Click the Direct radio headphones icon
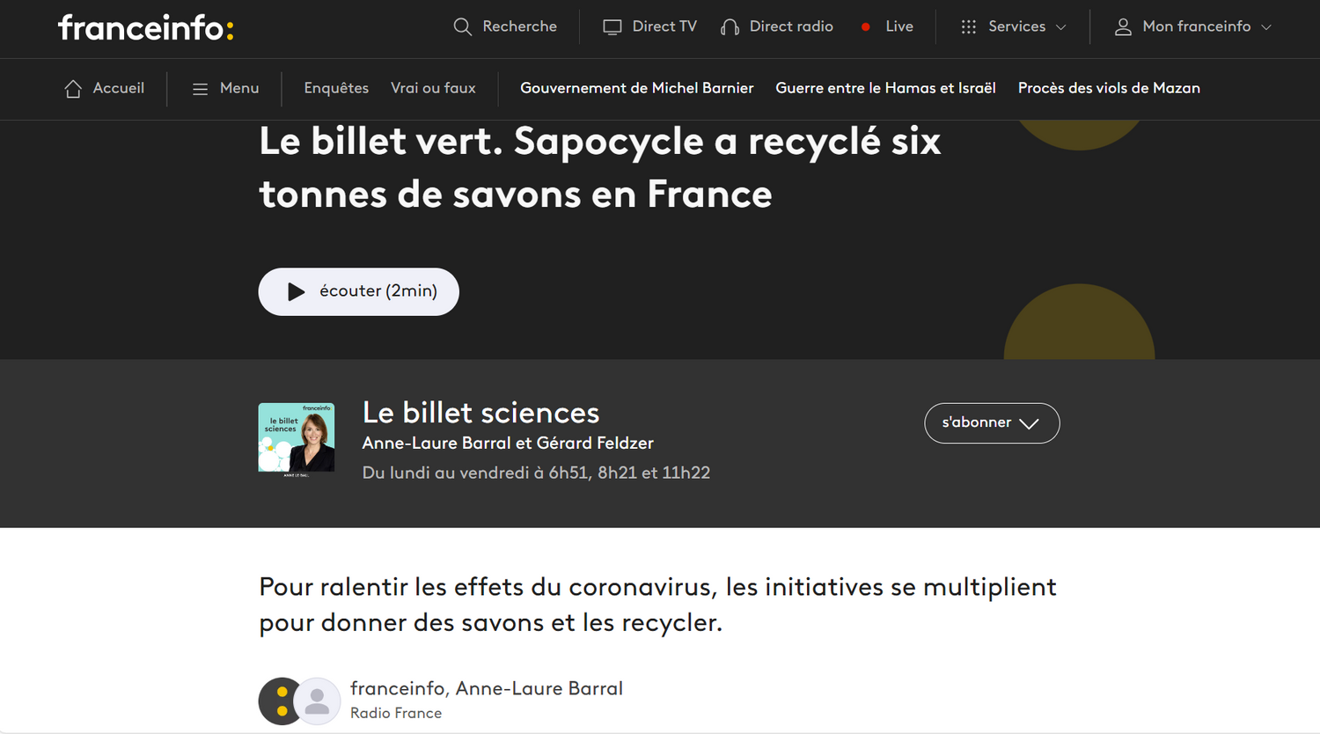Screen dimensions: 1320x734 [x=729, y=26]
